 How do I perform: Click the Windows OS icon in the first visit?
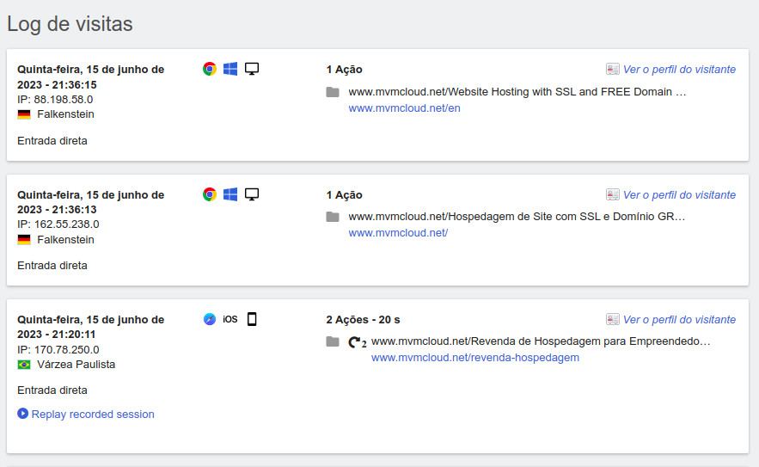pos(230,69)
